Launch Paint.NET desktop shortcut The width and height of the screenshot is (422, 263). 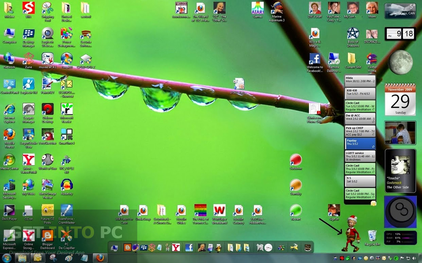pos(48,86)
